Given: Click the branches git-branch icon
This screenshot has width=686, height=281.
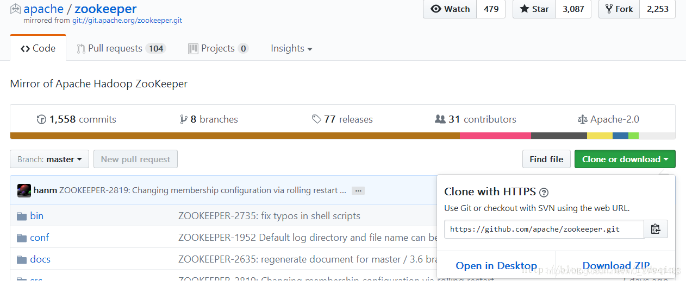Looking at the screenshot, I should pyautogui.click(x=183, y=119).
